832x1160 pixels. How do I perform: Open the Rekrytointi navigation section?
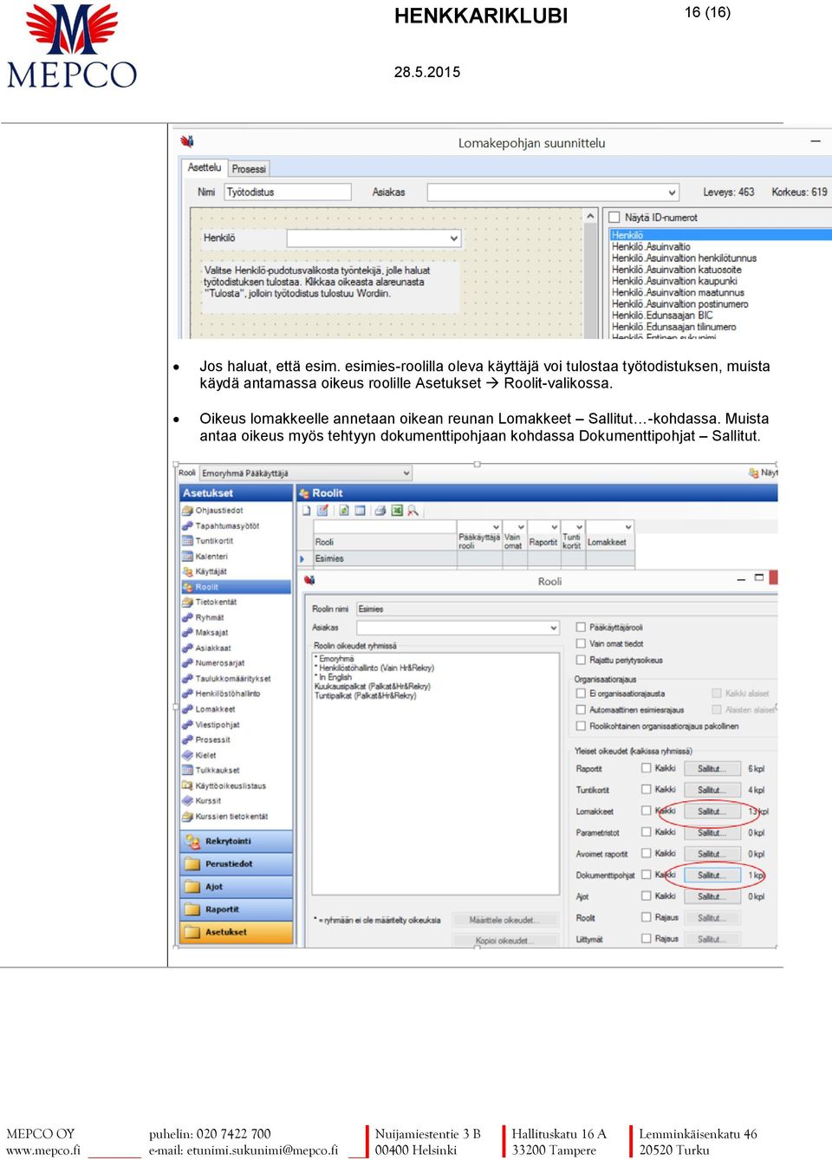(237, 841)
